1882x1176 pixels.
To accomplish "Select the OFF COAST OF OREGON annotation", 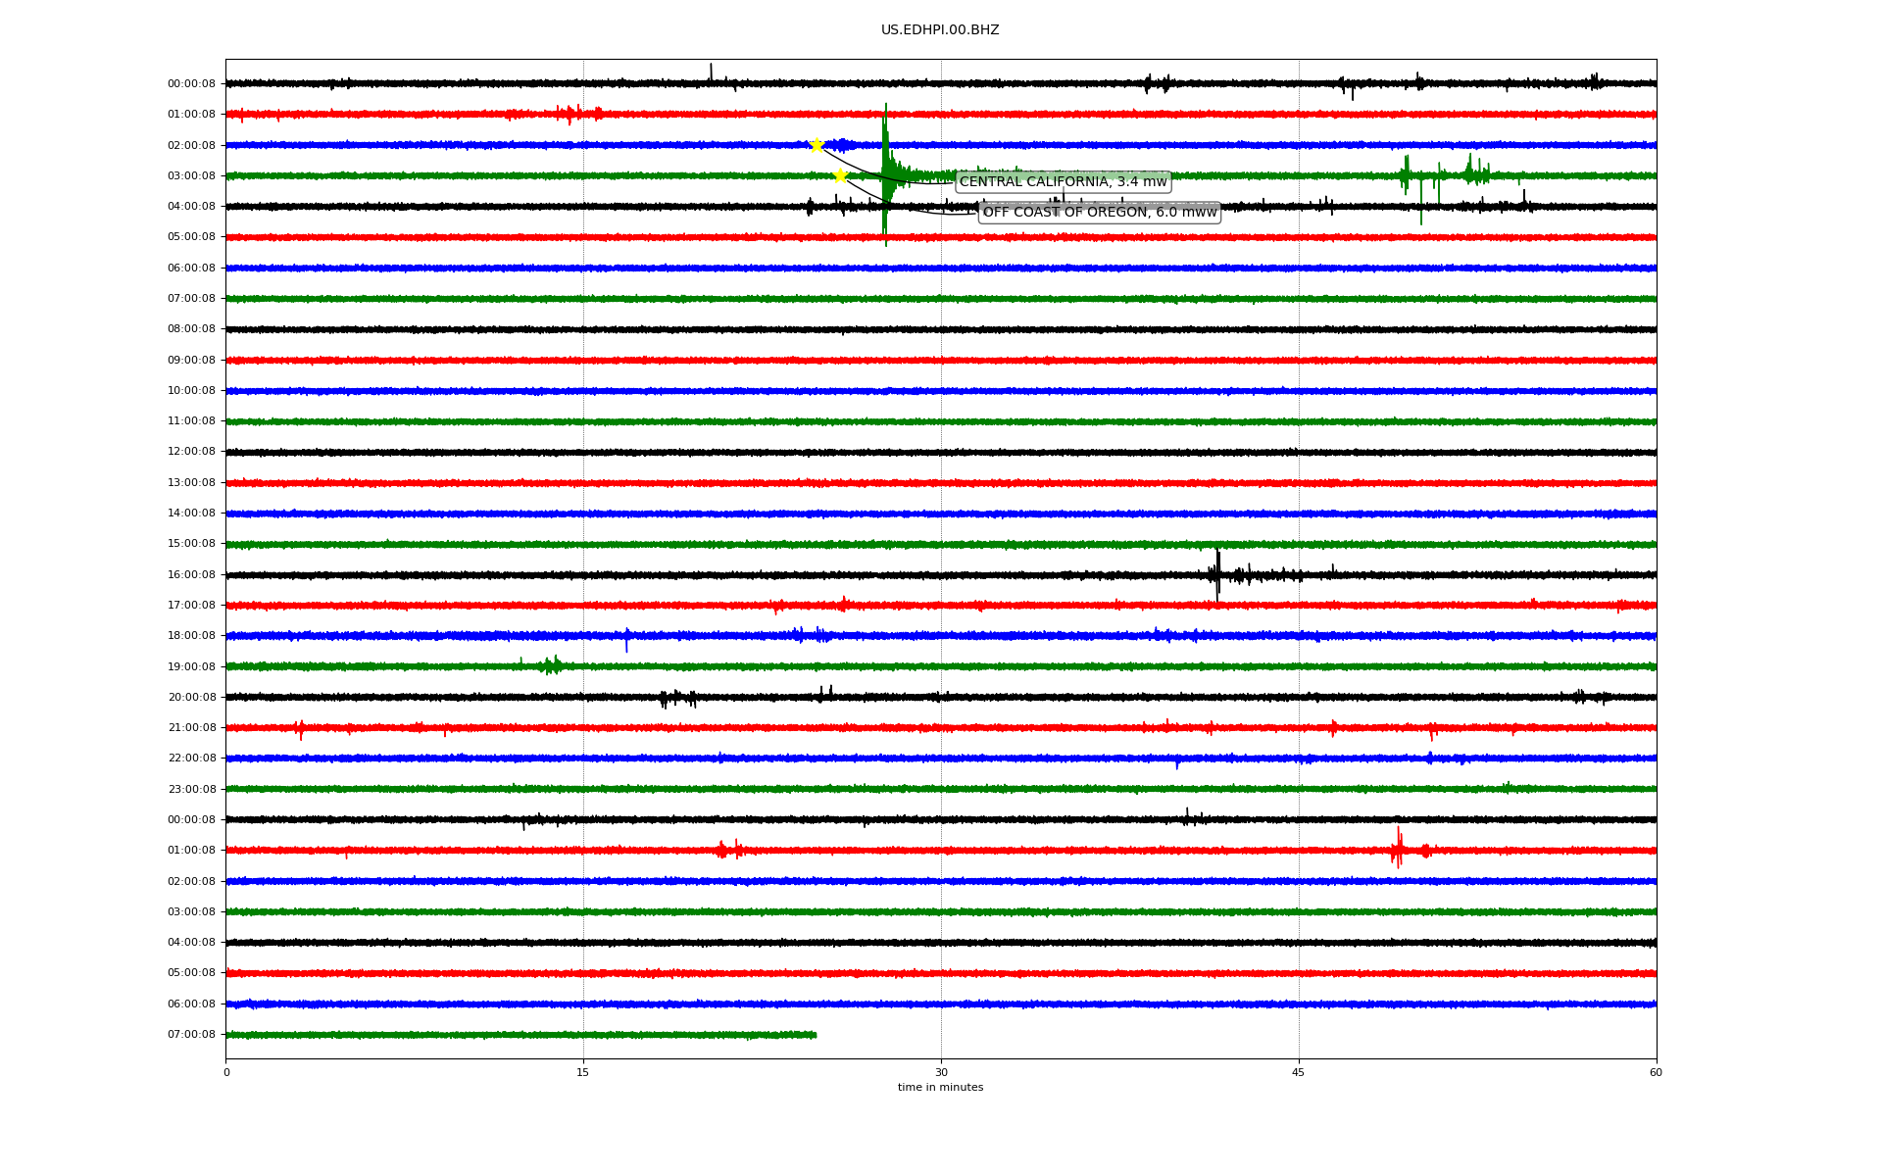I will [1099, 212].
